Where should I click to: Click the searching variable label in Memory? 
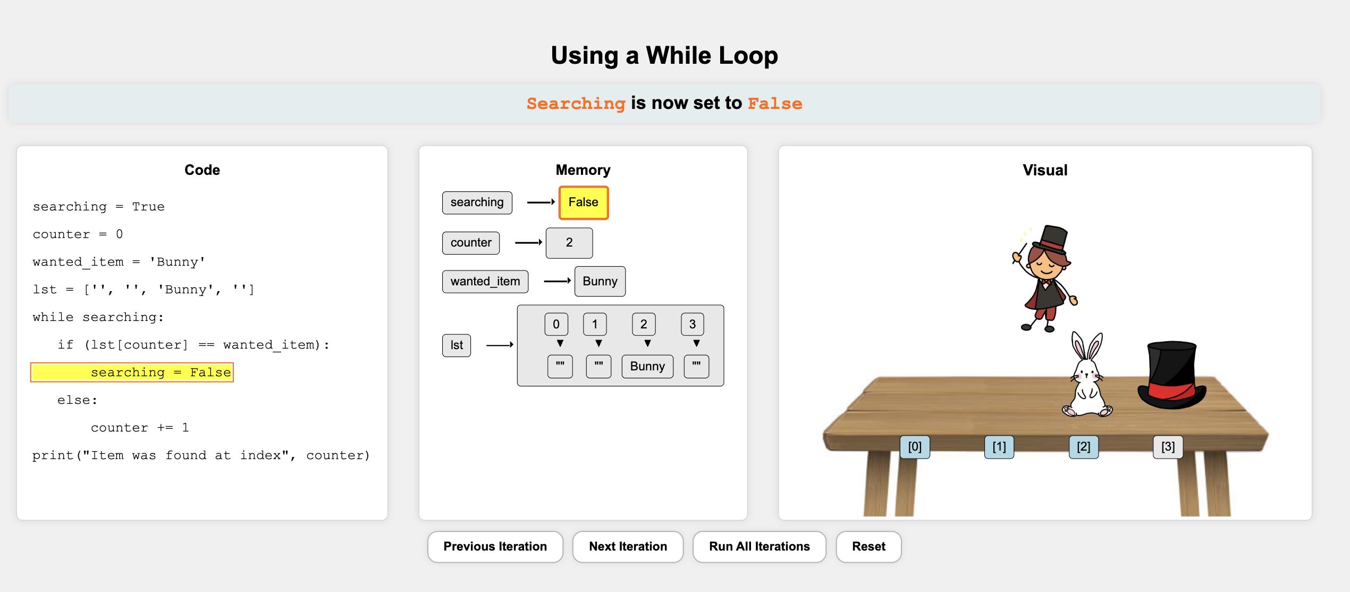pos(477,202)
